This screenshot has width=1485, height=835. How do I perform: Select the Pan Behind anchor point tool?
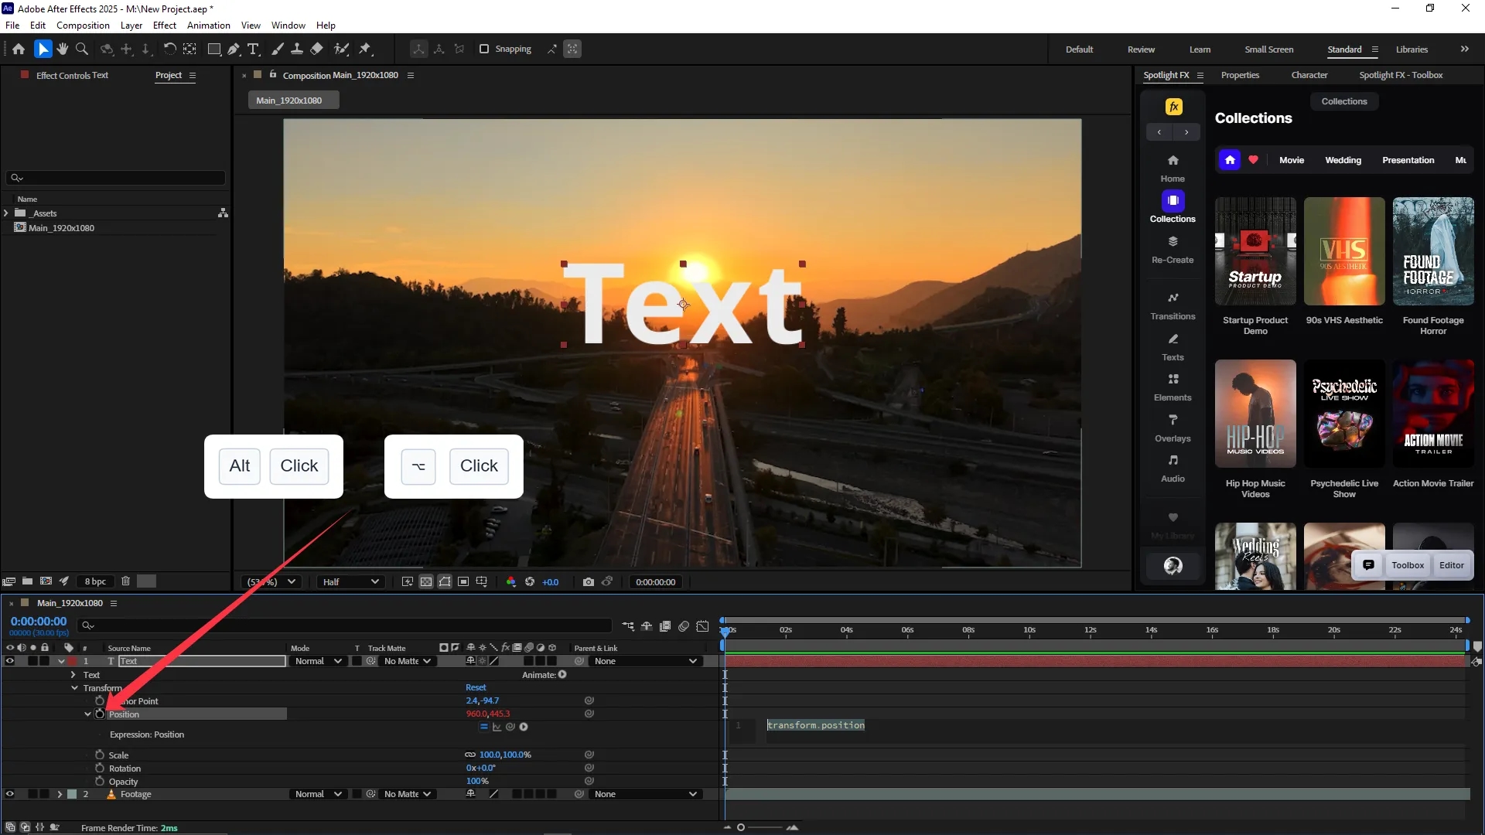coord(189,49)
